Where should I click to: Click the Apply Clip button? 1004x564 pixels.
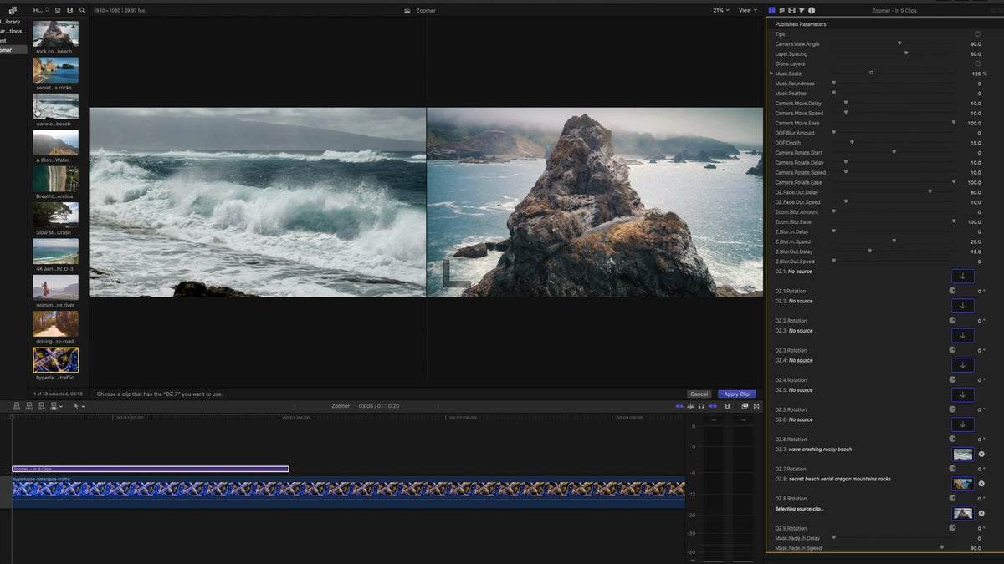pos(737,394)
